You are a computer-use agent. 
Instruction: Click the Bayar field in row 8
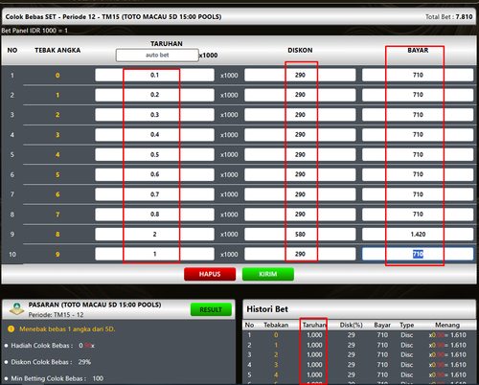pos(418,215)
